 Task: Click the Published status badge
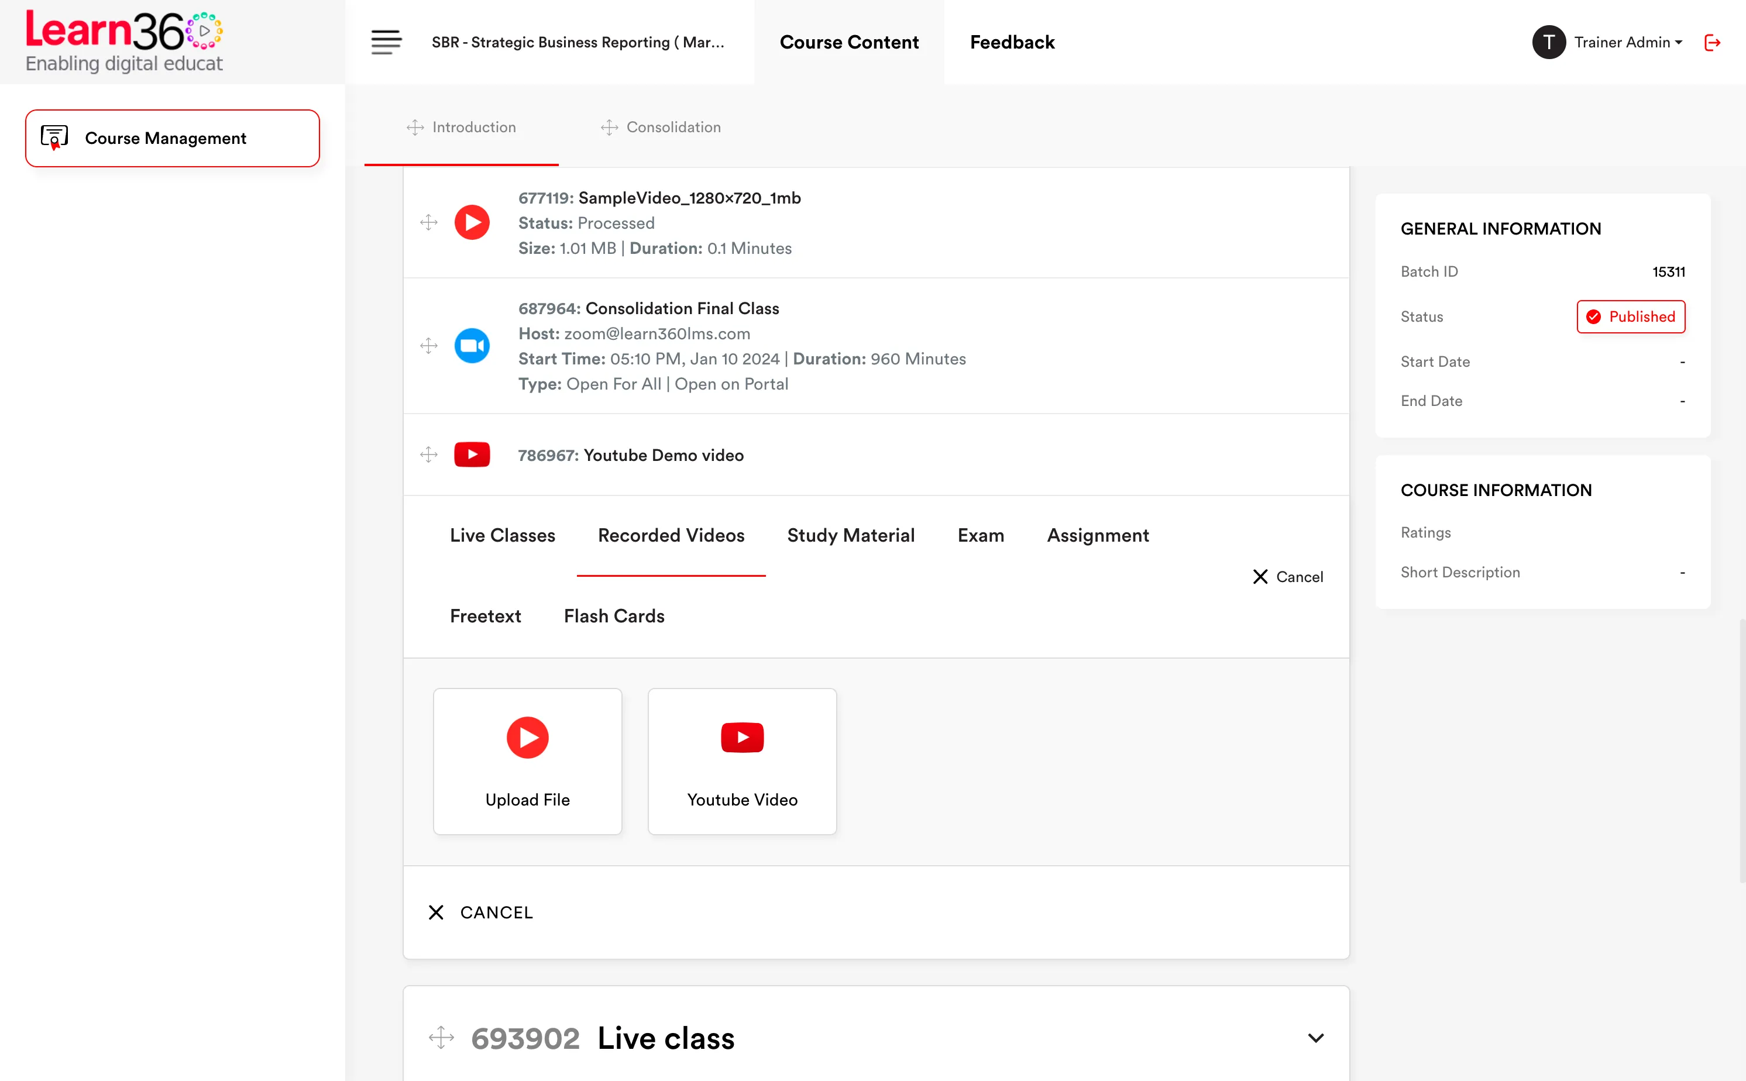[x=1631, y=316]
